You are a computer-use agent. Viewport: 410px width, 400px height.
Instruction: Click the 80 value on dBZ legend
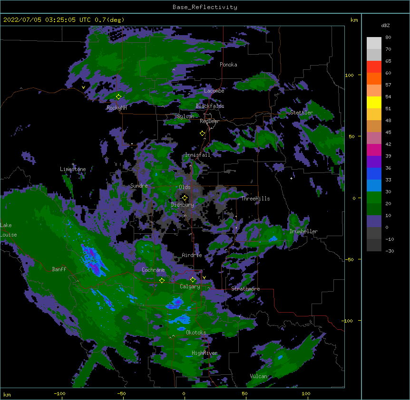tap(388, 38)
